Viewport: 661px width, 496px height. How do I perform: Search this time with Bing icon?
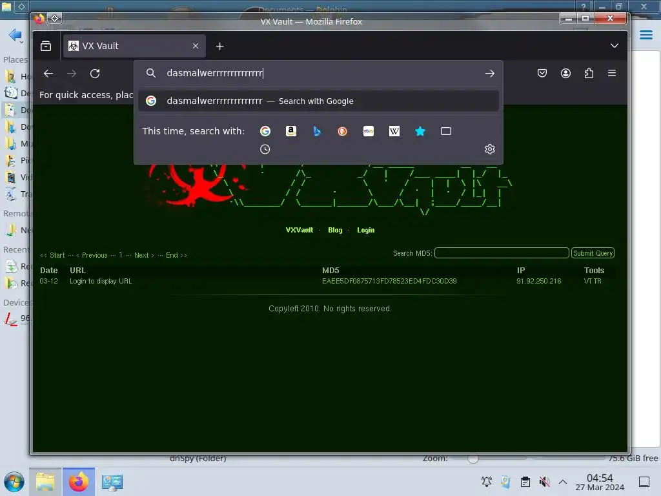point(317,131)
